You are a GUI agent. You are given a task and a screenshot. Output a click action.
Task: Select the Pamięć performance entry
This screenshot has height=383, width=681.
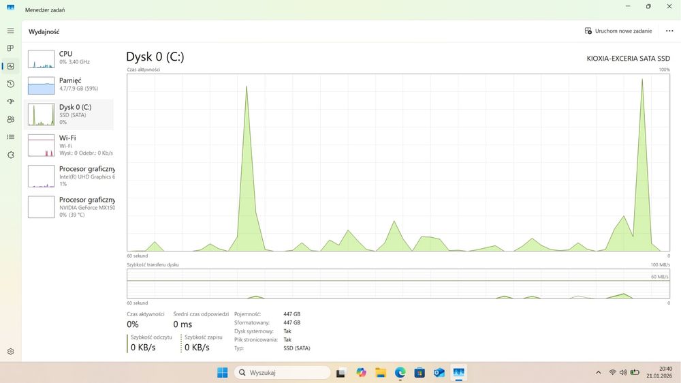(69, 85)
